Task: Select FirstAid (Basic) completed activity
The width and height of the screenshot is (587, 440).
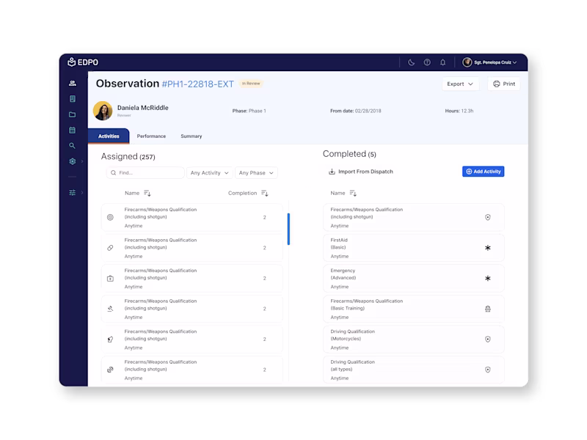Action: click(x=413, y=248)
